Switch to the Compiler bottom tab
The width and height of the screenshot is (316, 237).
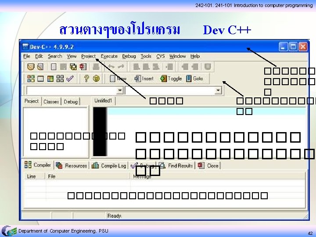(x=38, y=165)
